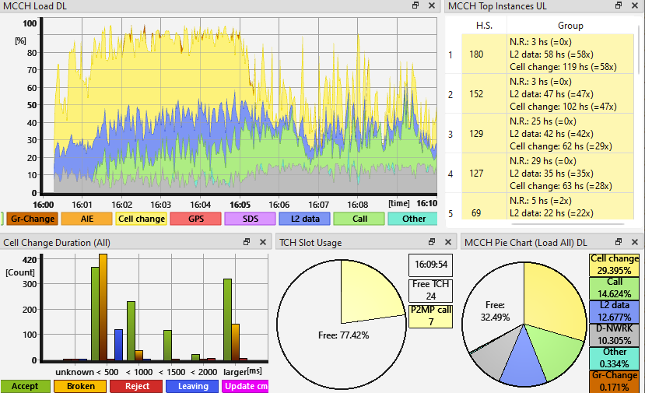Click the Group column header
The height and width of the screenshot is (393, 645).
pos(570,26)
